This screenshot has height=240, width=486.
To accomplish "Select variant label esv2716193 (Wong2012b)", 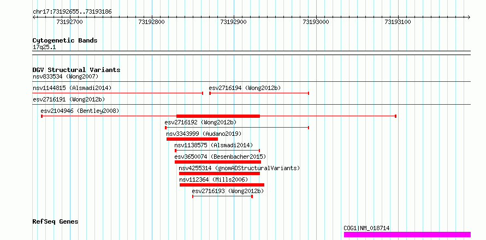I will (x=228, y=191).
